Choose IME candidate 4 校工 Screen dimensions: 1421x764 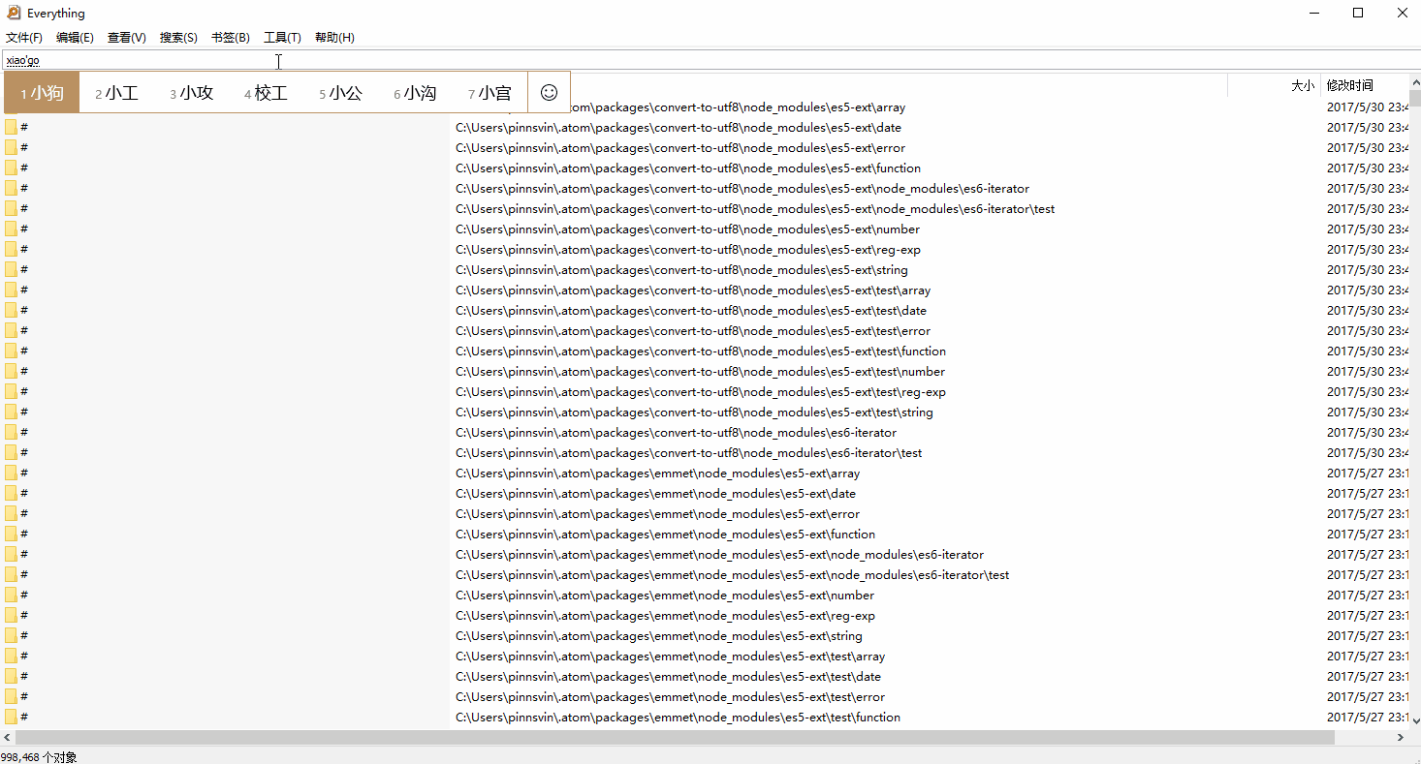[x=266, y=93]
